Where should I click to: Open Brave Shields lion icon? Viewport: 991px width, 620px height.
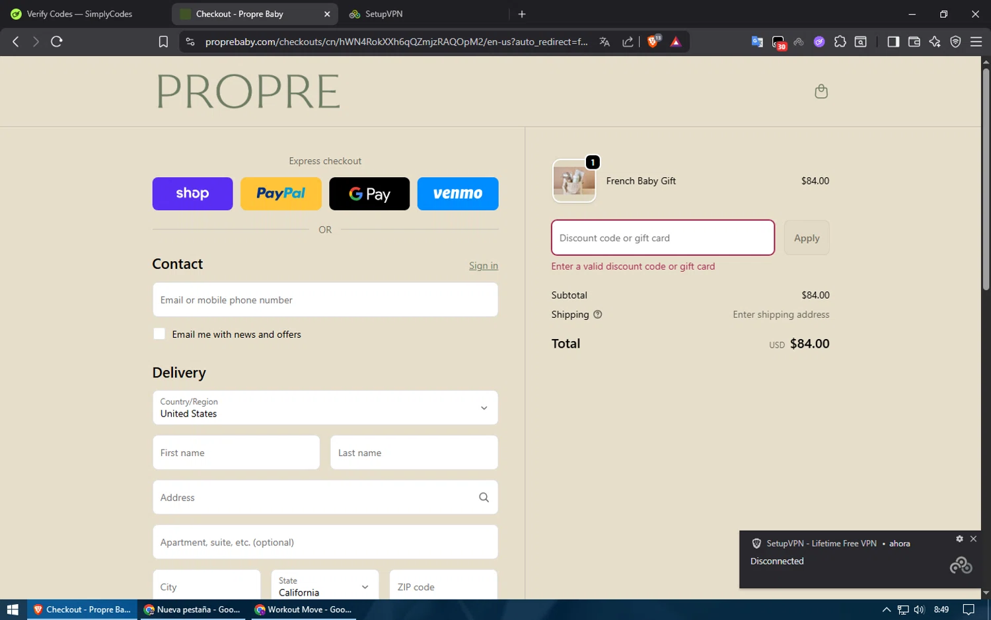[x=653, y=41]
